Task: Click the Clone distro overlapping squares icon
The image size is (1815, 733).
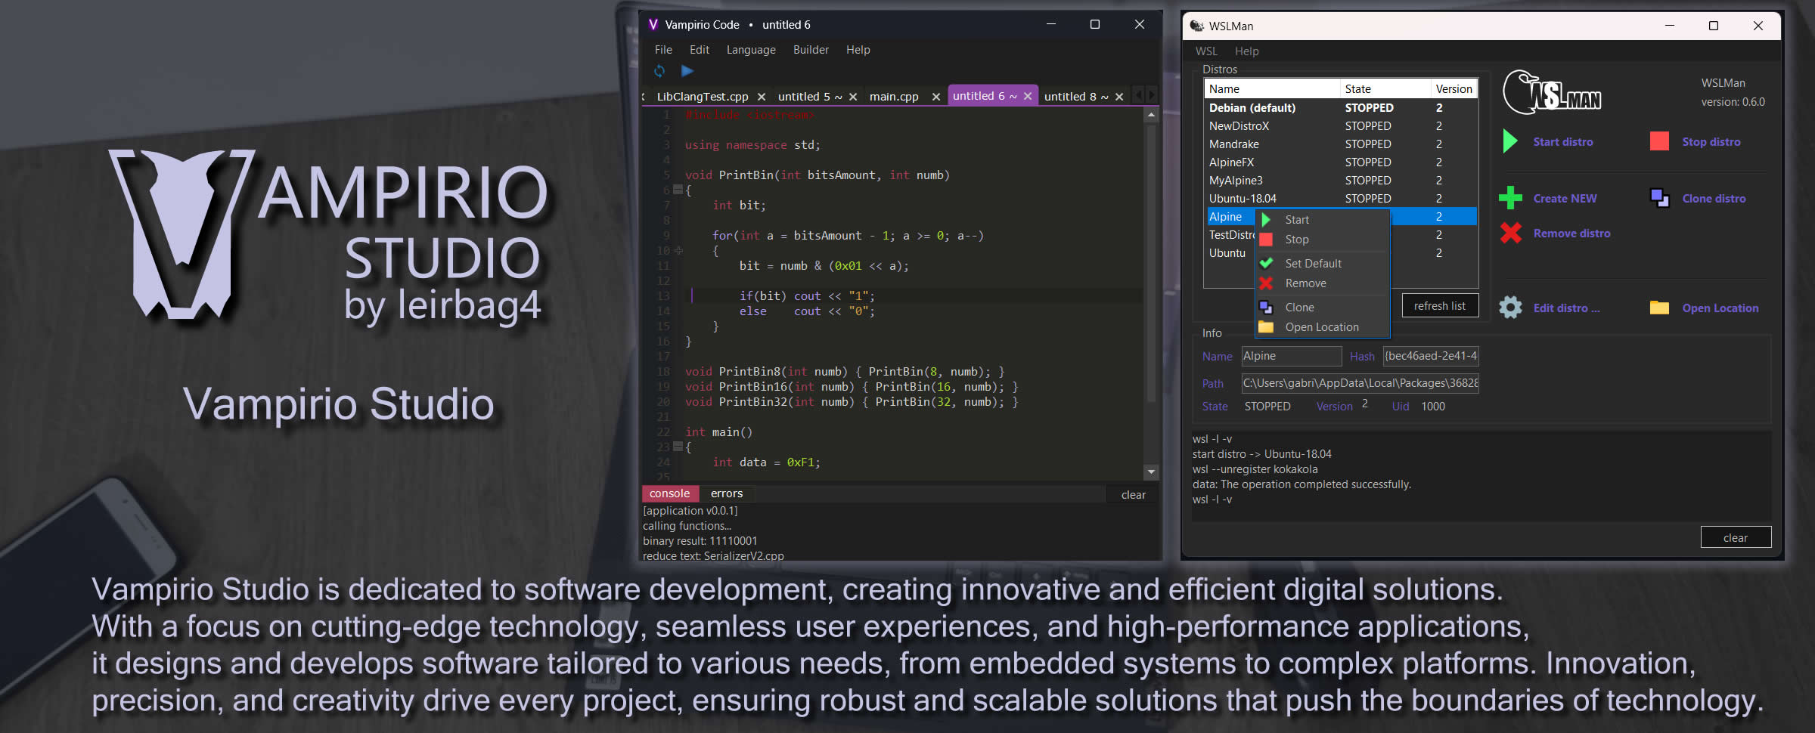Action: pyautogui.click(x=1659, y=198)
